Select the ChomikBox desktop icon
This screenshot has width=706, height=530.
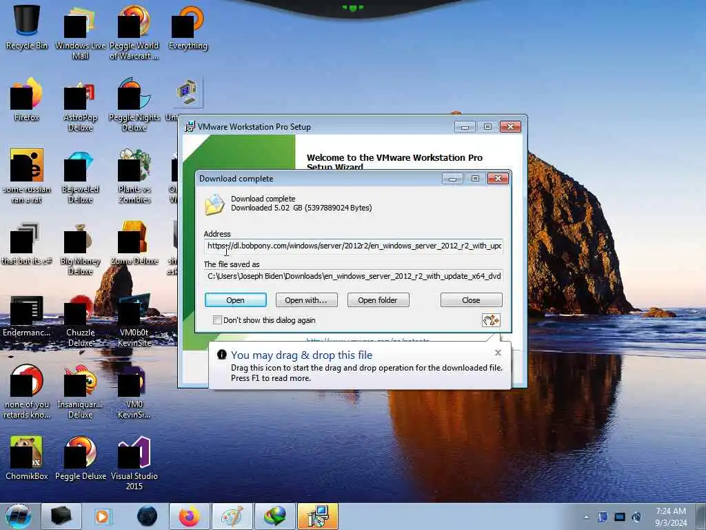click(27, 458)
